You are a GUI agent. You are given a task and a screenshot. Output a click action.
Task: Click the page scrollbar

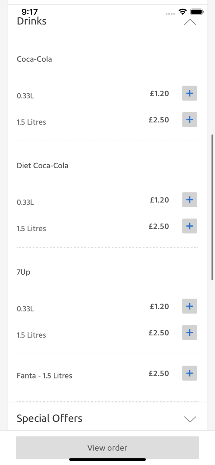tap(212, 207)
